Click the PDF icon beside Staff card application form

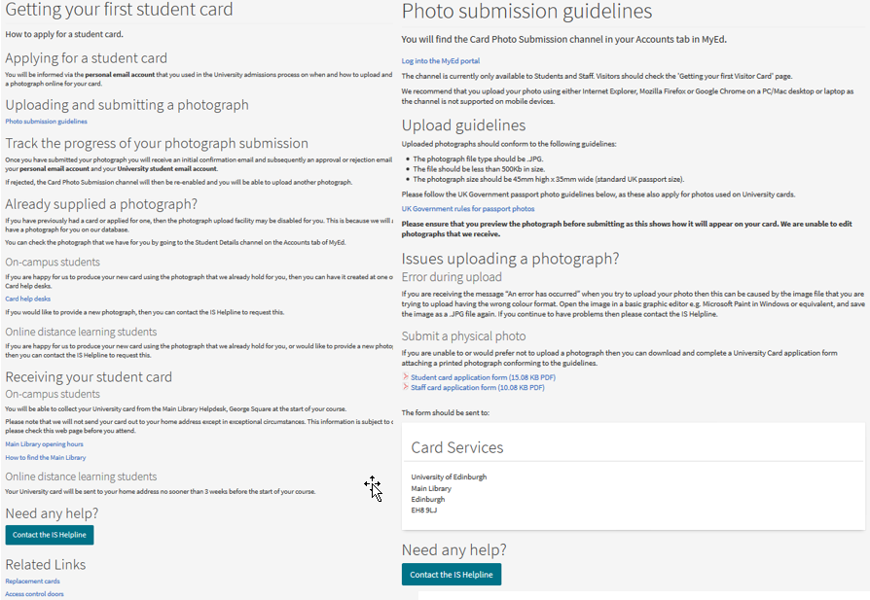(406, 387)
